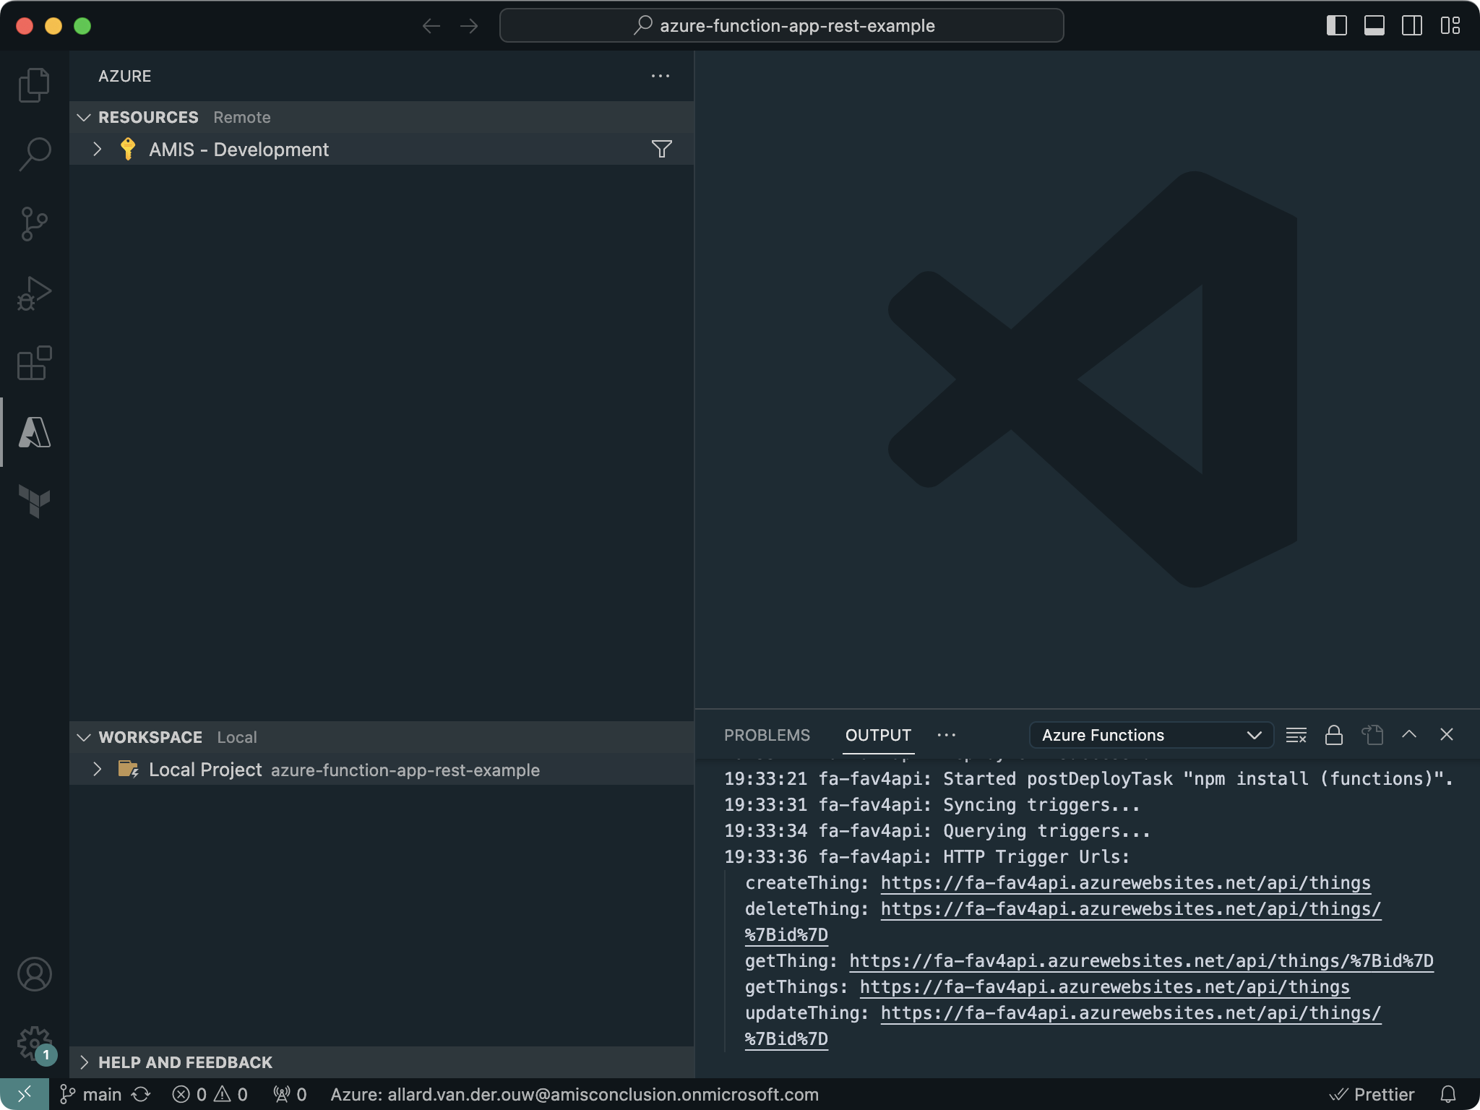
Task: Open the Azure Functions output channel dropdown
Action: [x=1150, y=735]
